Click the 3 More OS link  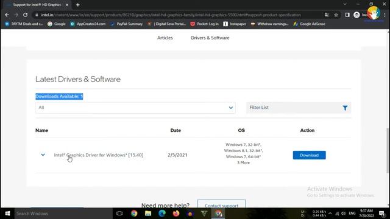[243, 162]
